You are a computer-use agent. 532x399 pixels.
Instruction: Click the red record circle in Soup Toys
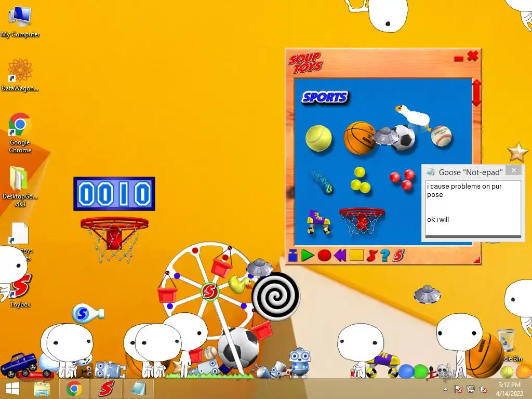[x=324, y=255]
